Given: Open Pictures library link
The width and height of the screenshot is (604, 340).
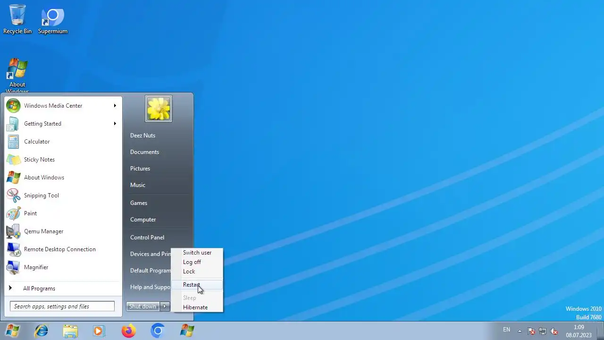Looking at the screenshot, I should coord(140,169).
